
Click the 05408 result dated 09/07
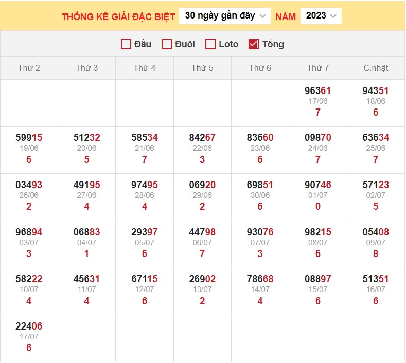(376, 232)
